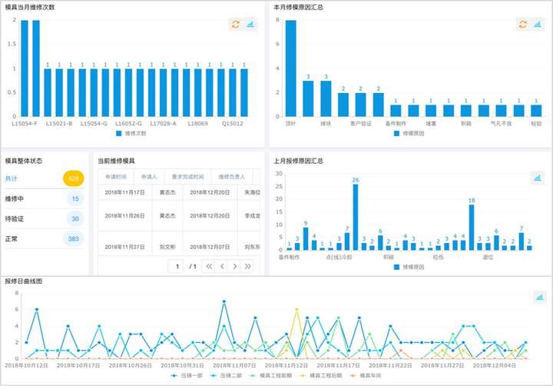Click 黄志杰 in the 2018年11月17日 row
Viewport: 553px width, 386px height.
(167, 192)
